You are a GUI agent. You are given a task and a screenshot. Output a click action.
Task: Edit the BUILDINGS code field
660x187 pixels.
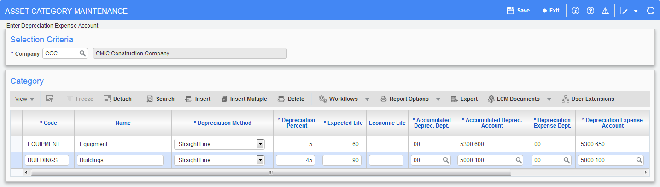(47, 160)
